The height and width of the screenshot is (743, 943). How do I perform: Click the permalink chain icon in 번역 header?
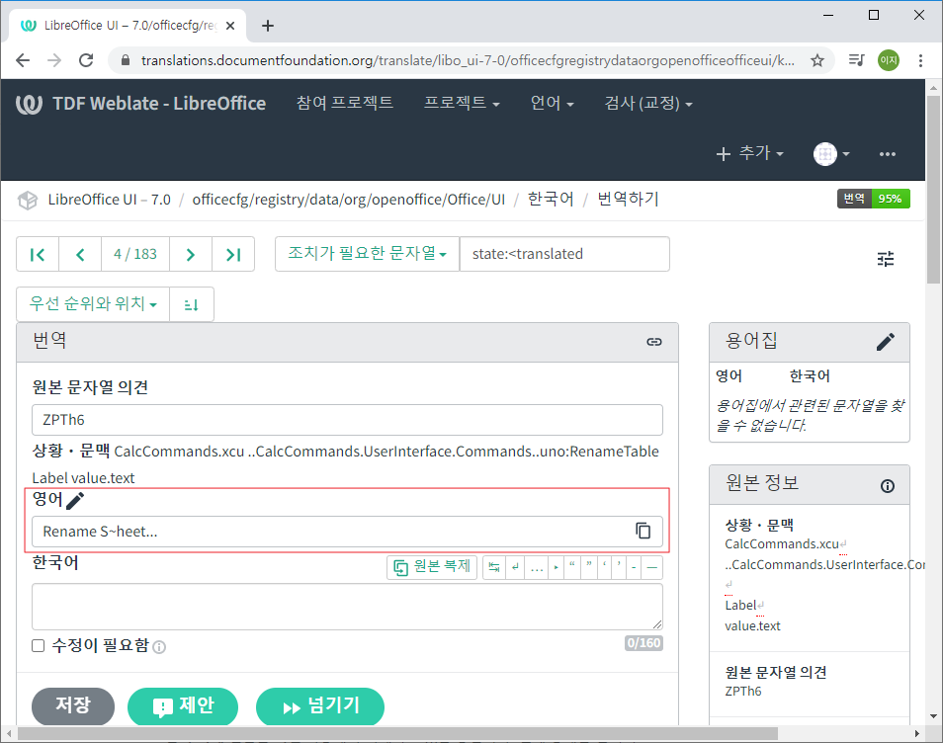653,342
